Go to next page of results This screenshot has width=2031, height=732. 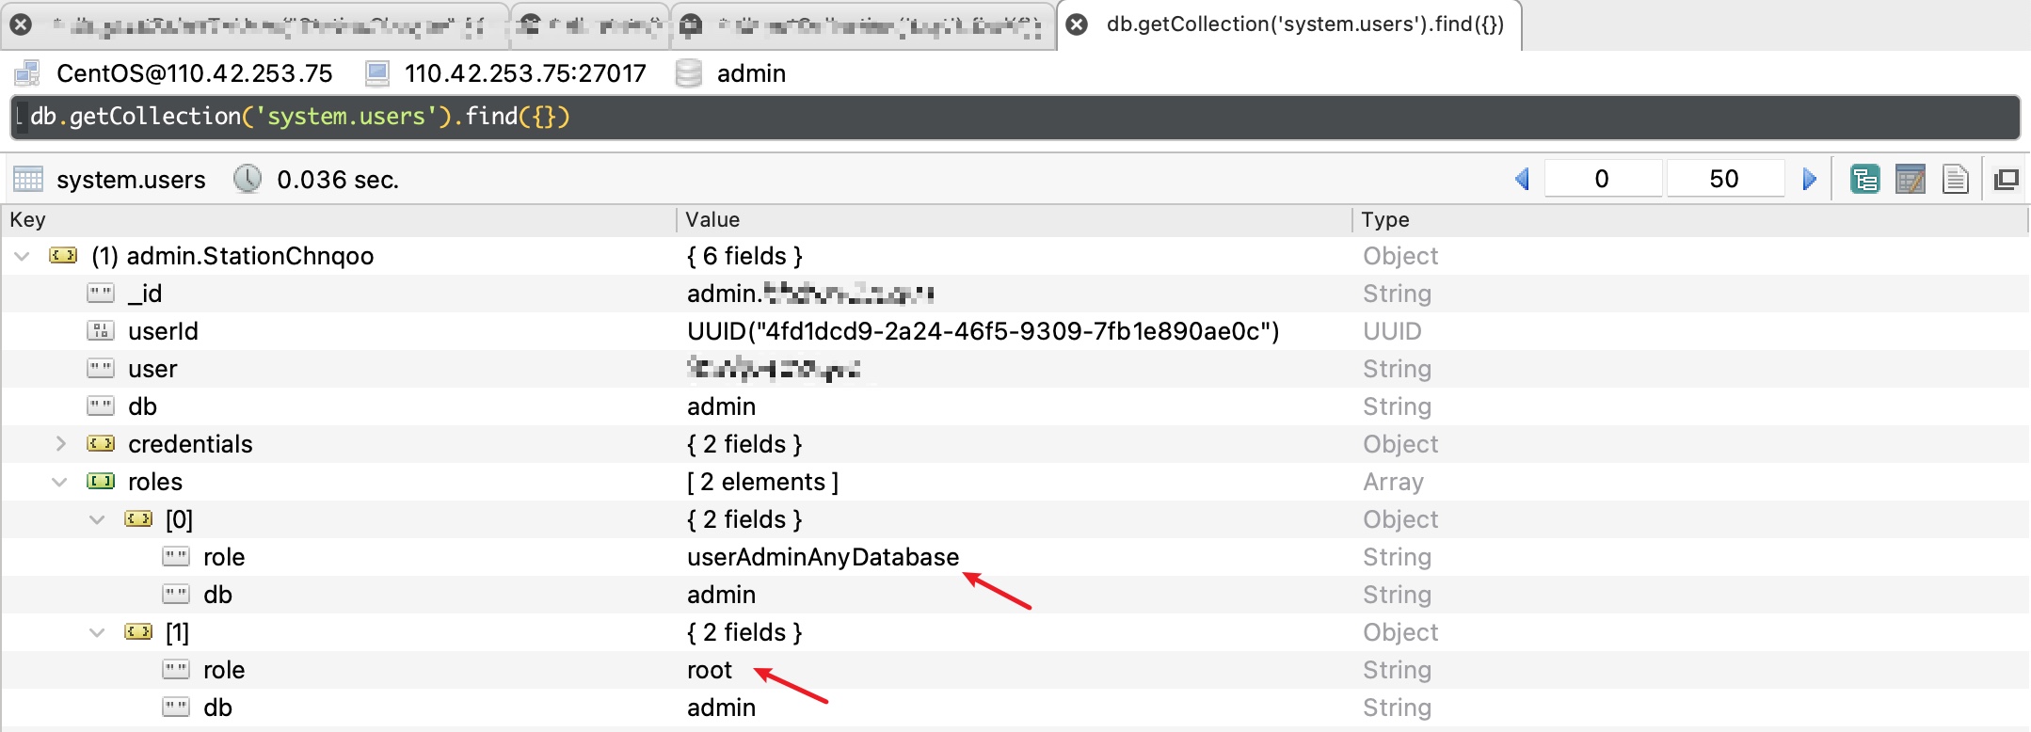(1809, 179)
